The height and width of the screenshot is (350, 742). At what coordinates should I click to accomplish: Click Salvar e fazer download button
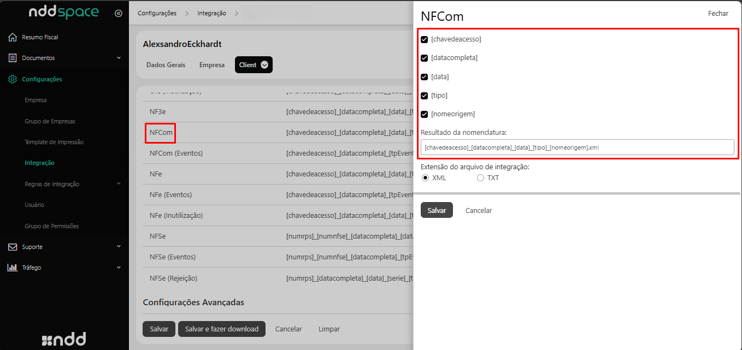[221, 329]
